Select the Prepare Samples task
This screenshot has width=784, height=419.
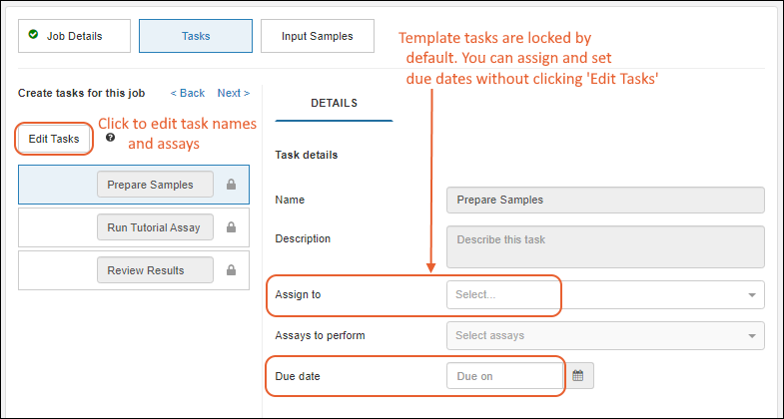(x=157, y=185)
